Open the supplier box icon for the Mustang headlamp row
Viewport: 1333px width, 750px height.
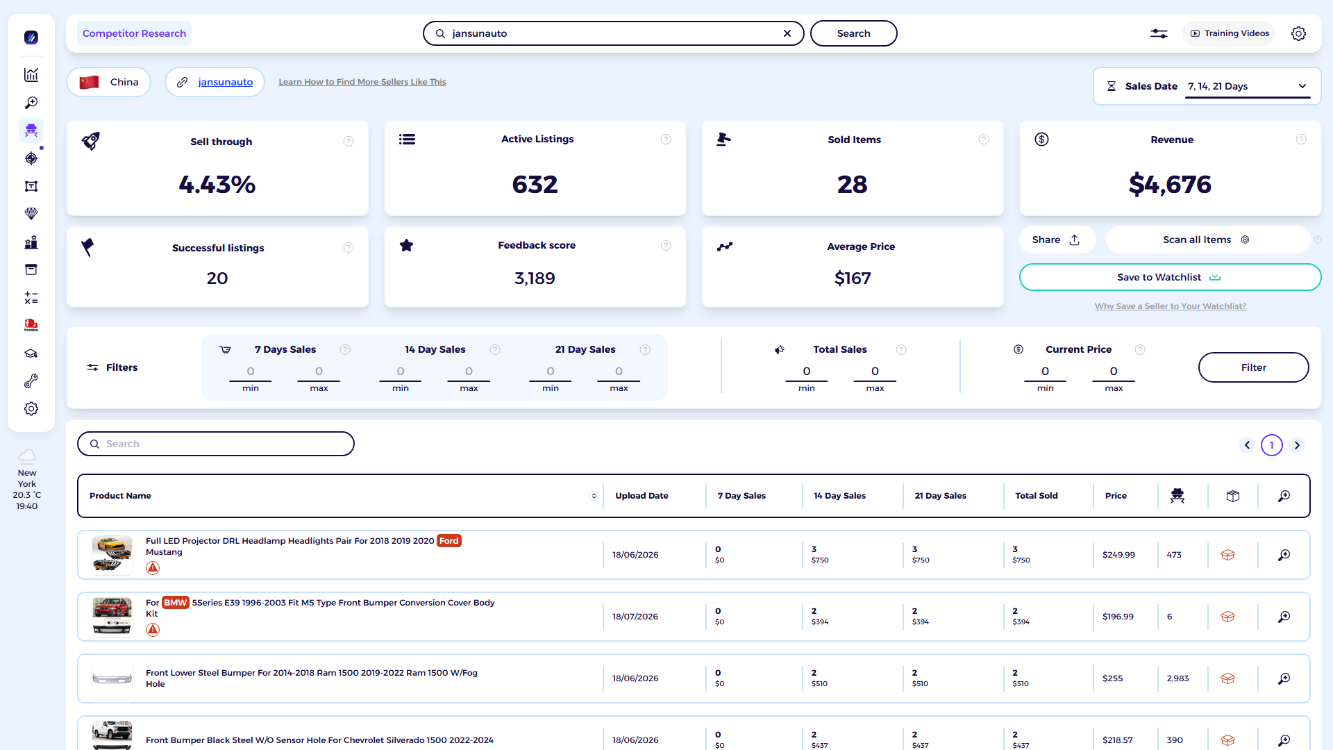click(x=1227, y=555)
